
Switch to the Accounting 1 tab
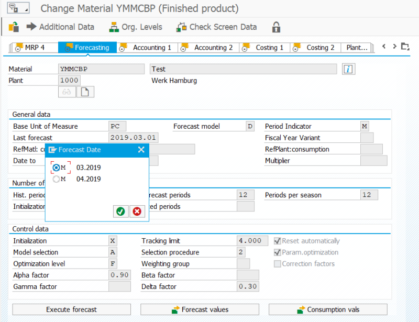coord(148,48)
